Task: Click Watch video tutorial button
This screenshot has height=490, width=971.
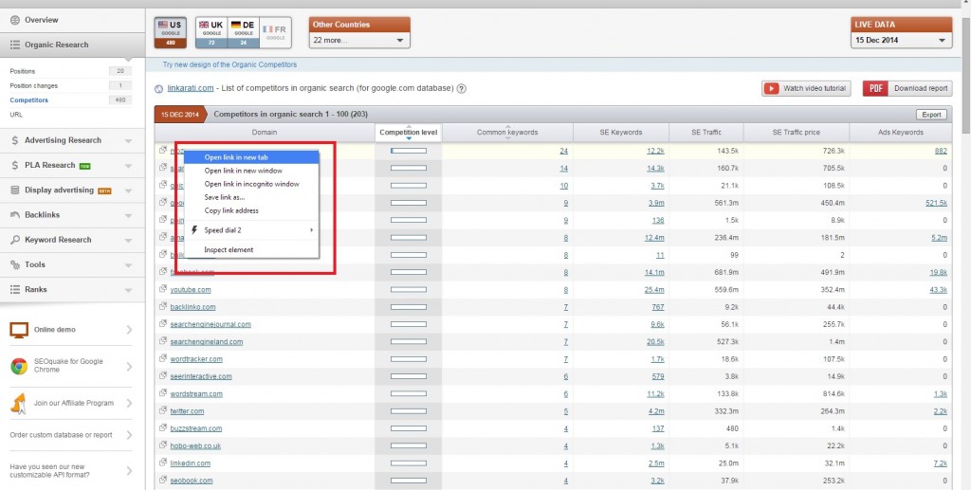Action: tap(806, 88)
